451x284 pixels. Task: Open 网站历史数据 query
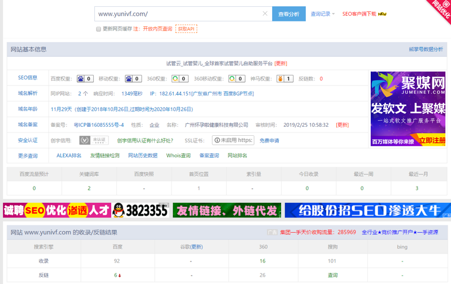click(143, 156)
